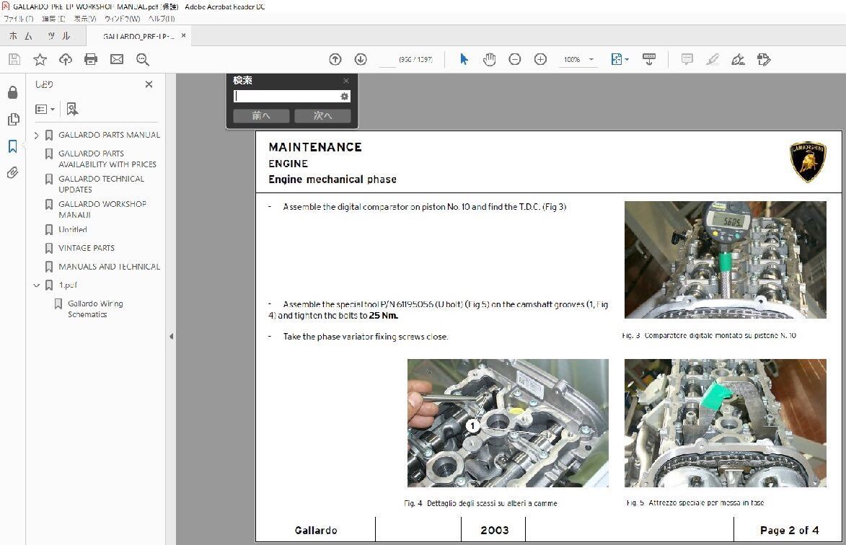
Task: Click the 'Page 2 of 4' footer text
Action: point(789,531)
